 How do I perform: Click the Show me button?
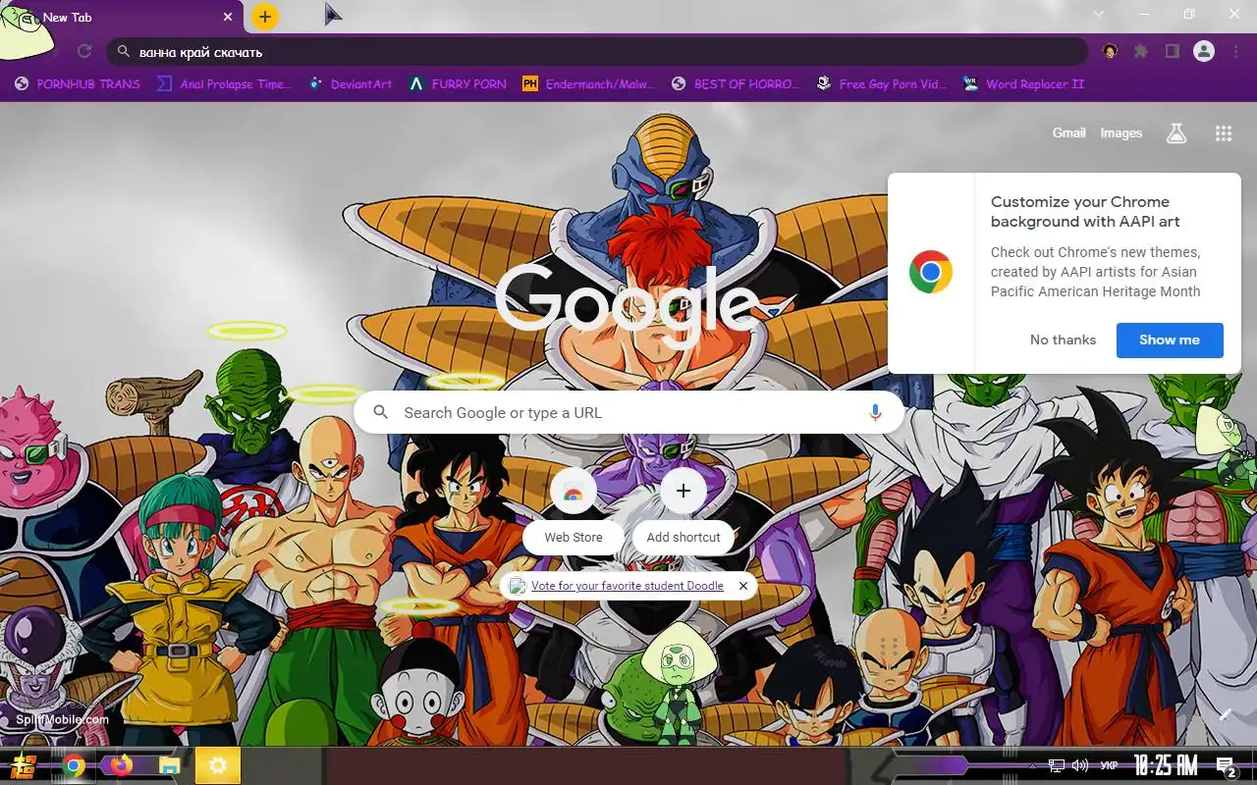[x=1170, y=340]
